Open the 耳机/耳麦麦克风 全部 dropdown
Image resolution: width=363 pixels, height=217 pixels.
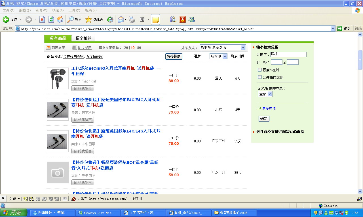(265, 94)
